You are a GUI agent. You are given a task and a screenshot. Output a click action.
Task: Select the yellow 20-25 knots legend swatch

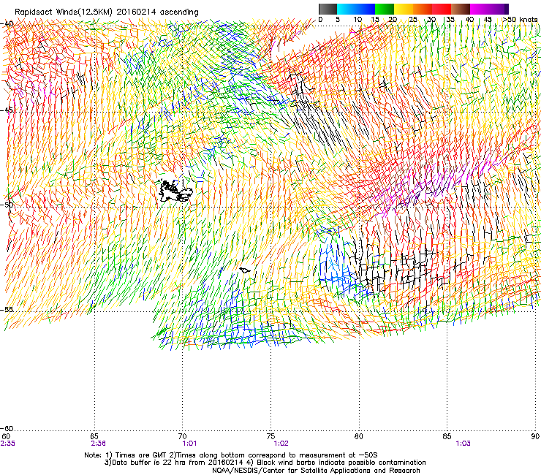click(404, 9)
